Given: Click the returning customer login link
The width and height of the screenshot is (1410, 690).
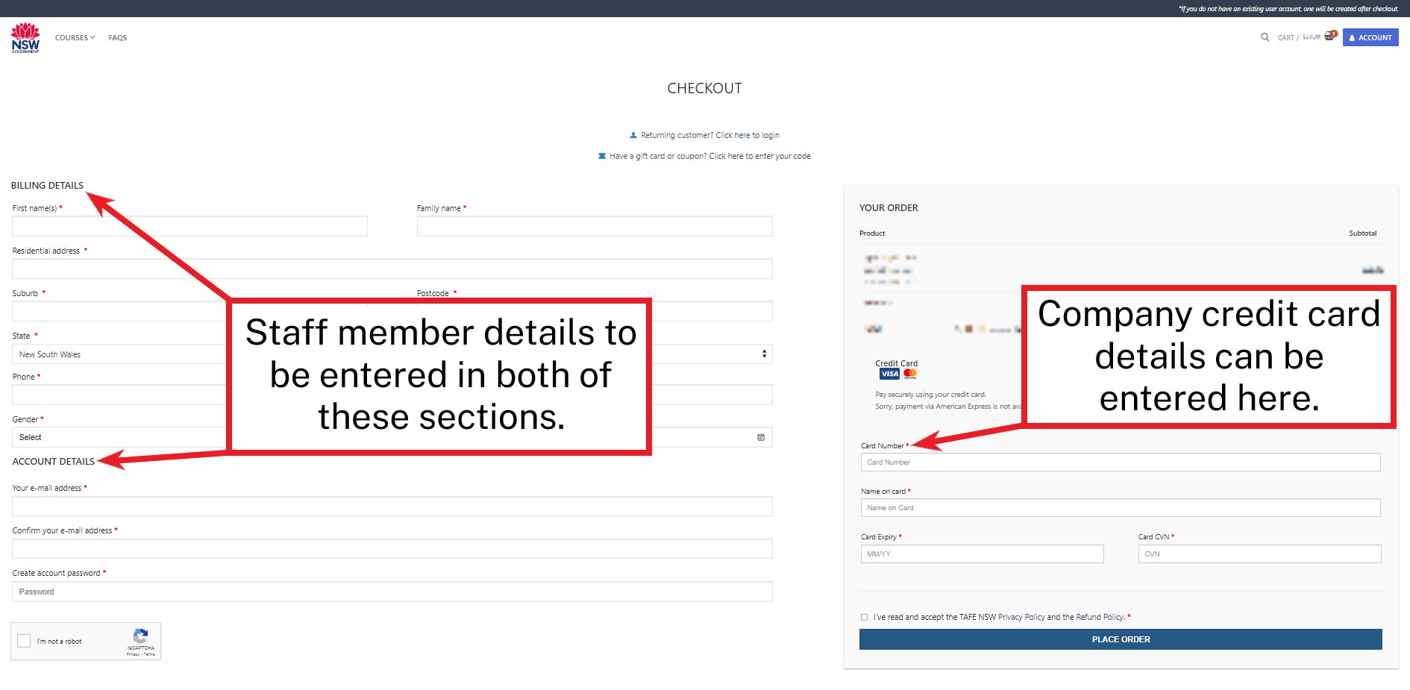Looking at the screenshot, I should pyautogui.click(x=747, y=135).
